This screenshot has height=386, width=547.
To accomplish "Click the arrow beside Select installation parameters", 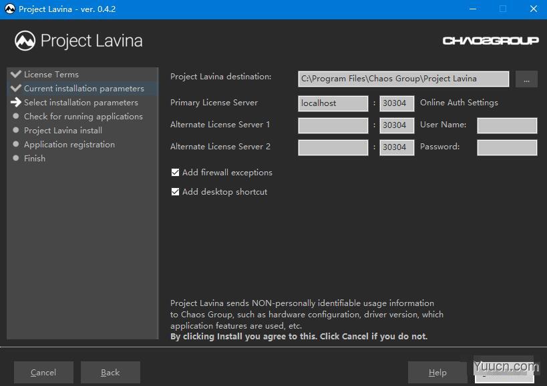I will coord(16,102).
